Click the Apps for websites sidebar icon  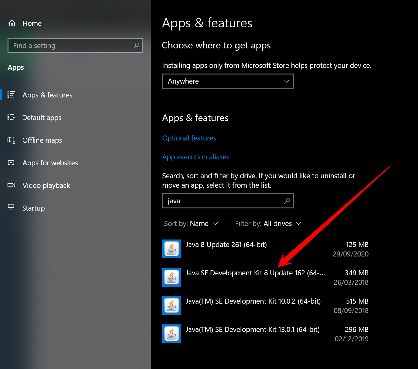[x=11, y=162]
